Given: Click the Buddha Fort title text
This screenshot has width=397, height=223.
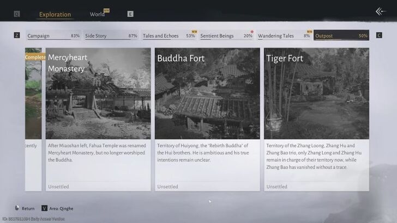Looking at the screenshot, I should pos(181,58).
